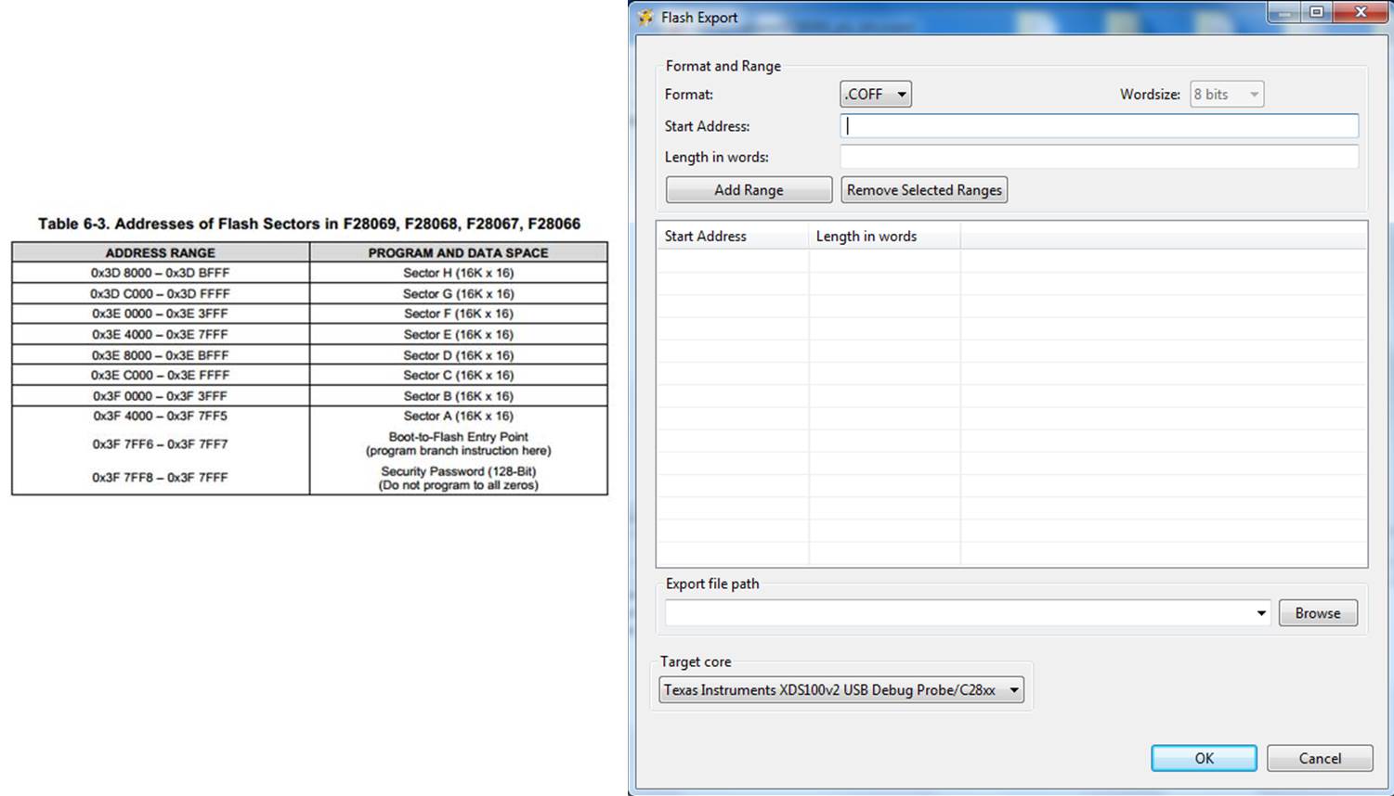Click the Sector D (16K x 16) cell
The height and width of the screenshot is (796, 1394).
tap(459, 354)
